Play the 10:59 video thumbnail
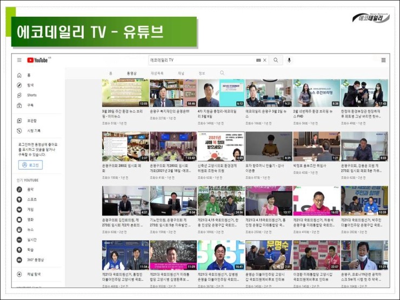400x300 pixels. pyautogui.click(x=364, y=201)
